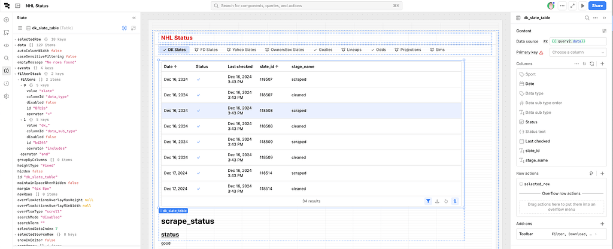Open the top bar more options menu
The width and height of the screenshot is (613, 249).
[562, 6]
